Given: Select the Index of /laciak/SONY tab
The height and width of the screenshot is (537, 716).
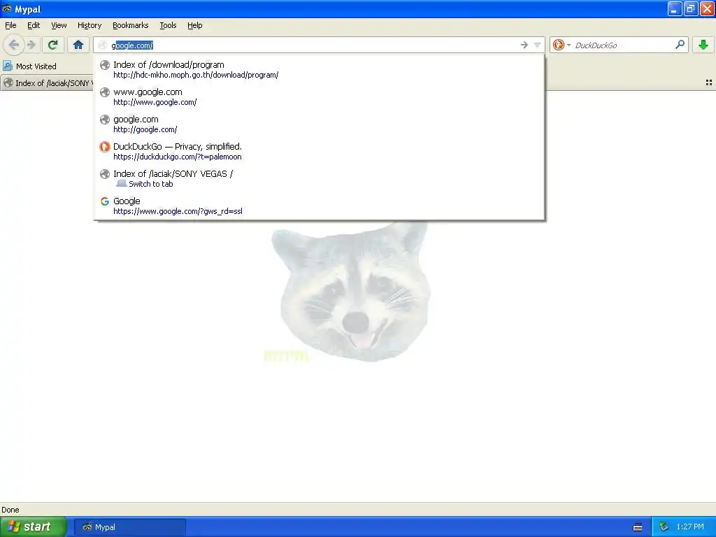Looking at the screenshot, I should (48, 83).
